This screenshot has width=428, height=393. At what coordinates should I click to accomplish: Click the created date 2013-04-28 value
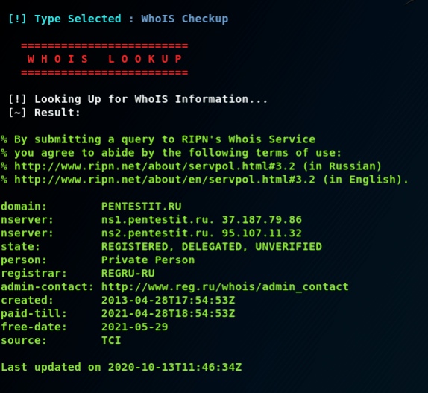pos(169,301)
